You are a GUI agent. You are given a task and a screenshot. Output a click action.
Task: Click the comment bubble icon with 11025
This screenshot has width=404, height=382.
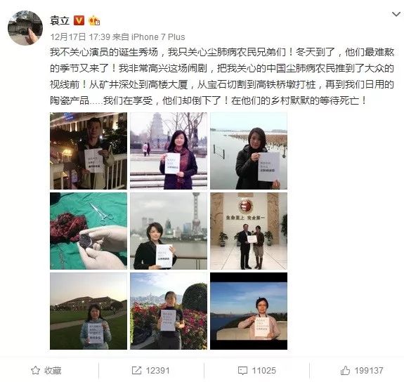tap(242, 370)
